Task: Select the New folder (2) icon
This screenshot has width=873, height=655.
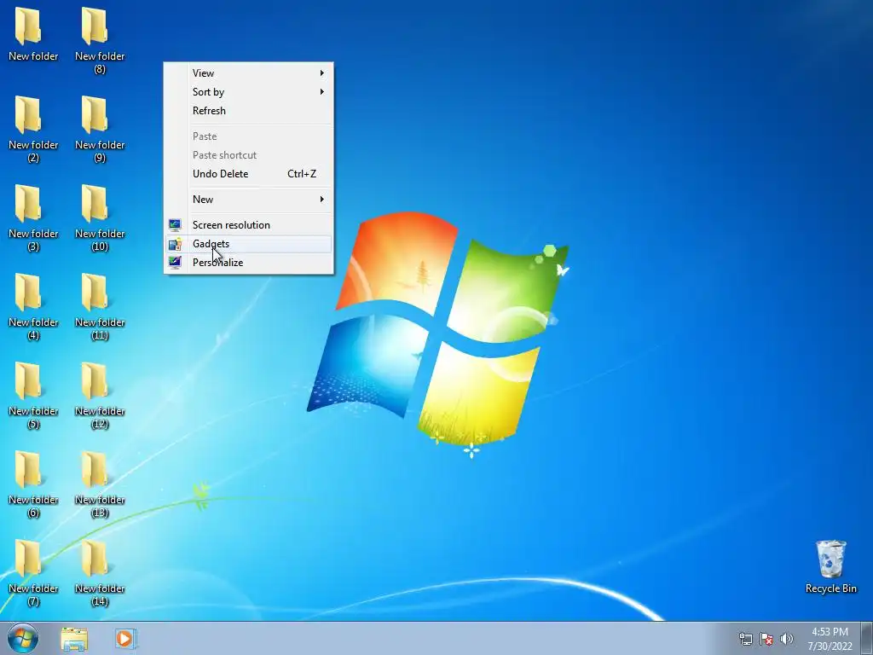Action: click(x=33, y=129)
